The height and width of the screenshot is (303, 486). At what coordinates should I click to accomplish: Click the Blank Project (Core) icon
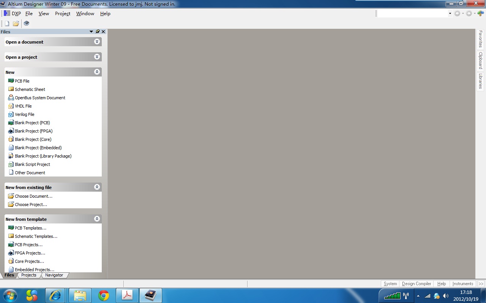[x=11, y=139]
